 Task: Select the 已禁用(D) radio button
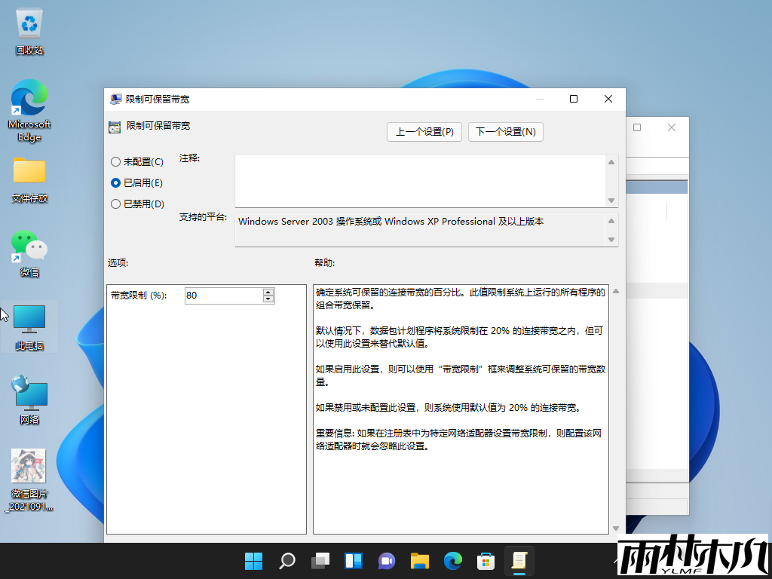[116, 204]
